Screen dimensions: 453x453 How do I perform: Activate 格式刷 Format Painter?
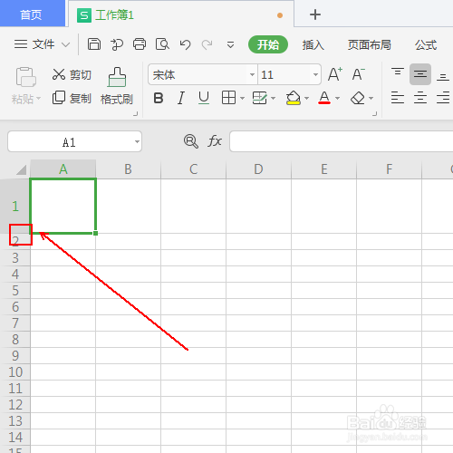117,86
